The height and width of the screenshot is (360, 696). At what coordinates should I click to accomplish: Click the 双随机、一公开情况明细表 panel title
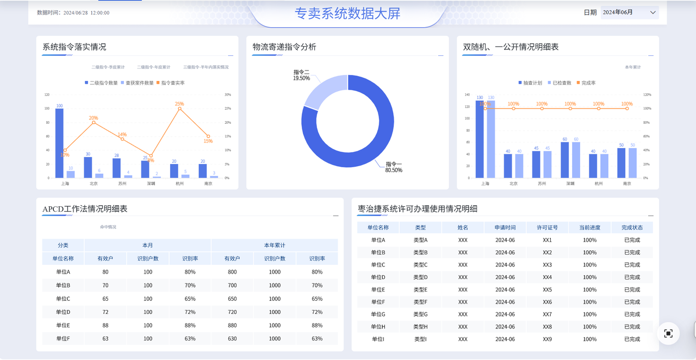[x=511, y=47]
